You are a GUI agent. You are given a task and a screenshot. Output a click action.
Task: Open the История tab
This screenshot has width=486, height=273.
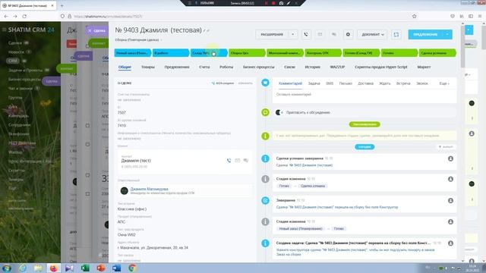coord(312,67)
